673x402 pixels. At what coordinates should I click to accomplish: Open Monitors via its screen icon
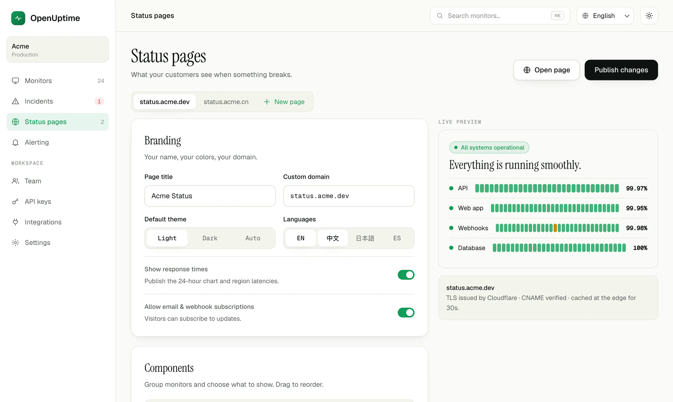(15, 81)
